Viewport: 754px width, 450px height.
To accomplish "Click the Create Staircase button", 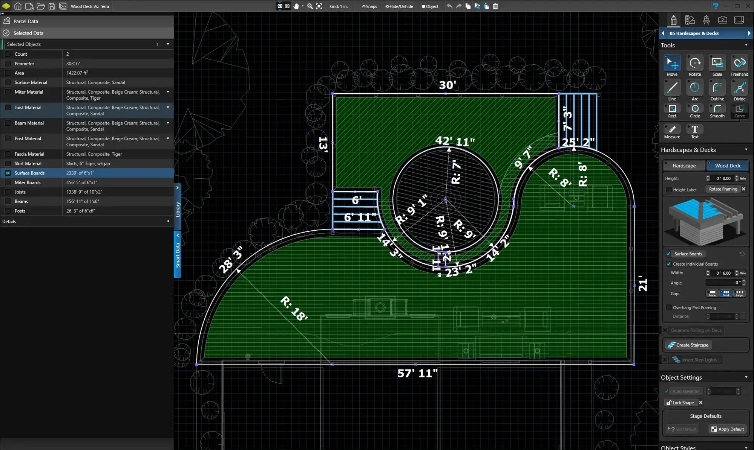I will pyautogui.click(x=688, y=345).
